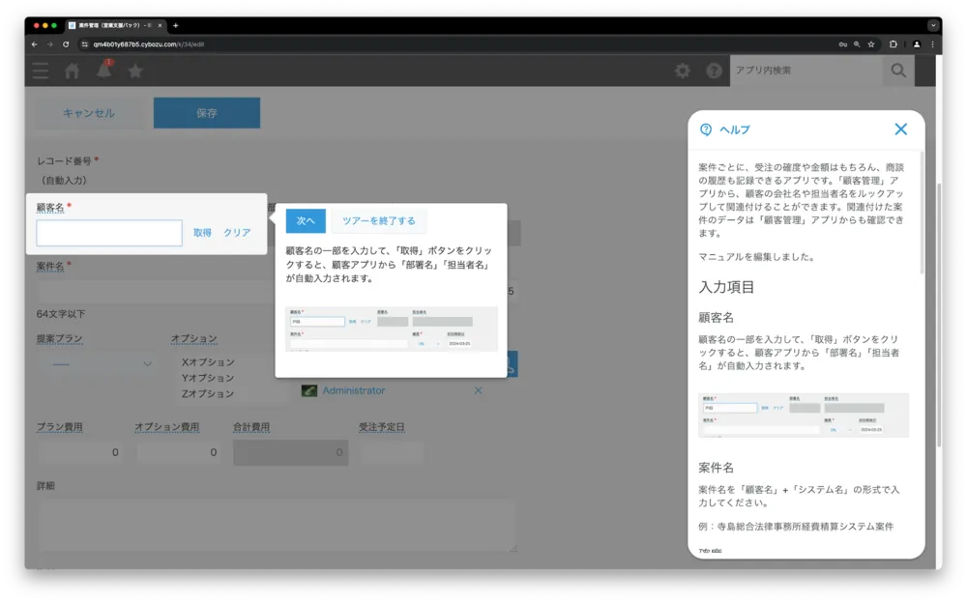Close the ヘルプ panel with the X

pos(900,129)
